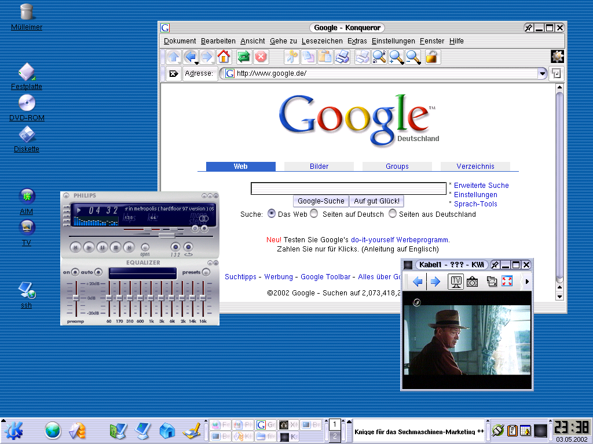Open the Mülleimer trash icon on desktop
593x444 pixels.
27,12
